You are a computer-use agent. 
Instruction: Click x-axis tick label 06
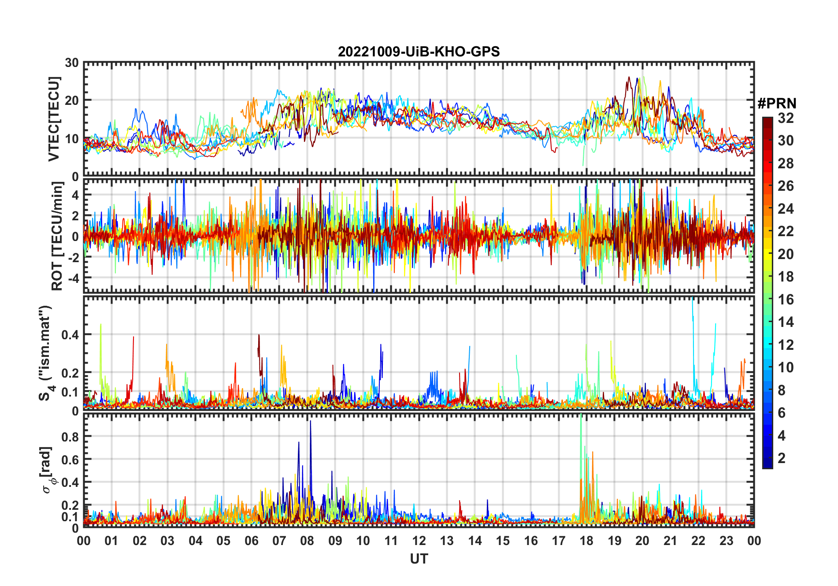pyautogui.click(x=251, y=541)
